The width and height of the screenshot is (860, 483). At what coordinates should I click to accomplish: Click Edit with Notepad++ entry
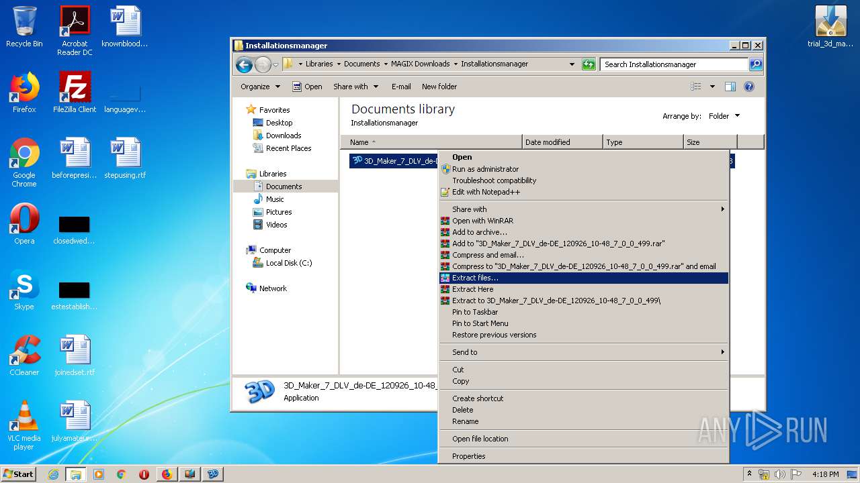(584, 192)
